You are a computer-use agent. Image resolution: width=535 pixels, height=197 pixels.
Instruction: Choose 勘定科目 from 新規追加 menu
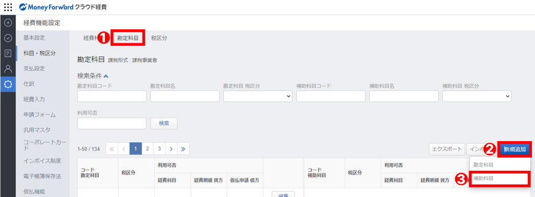tap(483, 165)
